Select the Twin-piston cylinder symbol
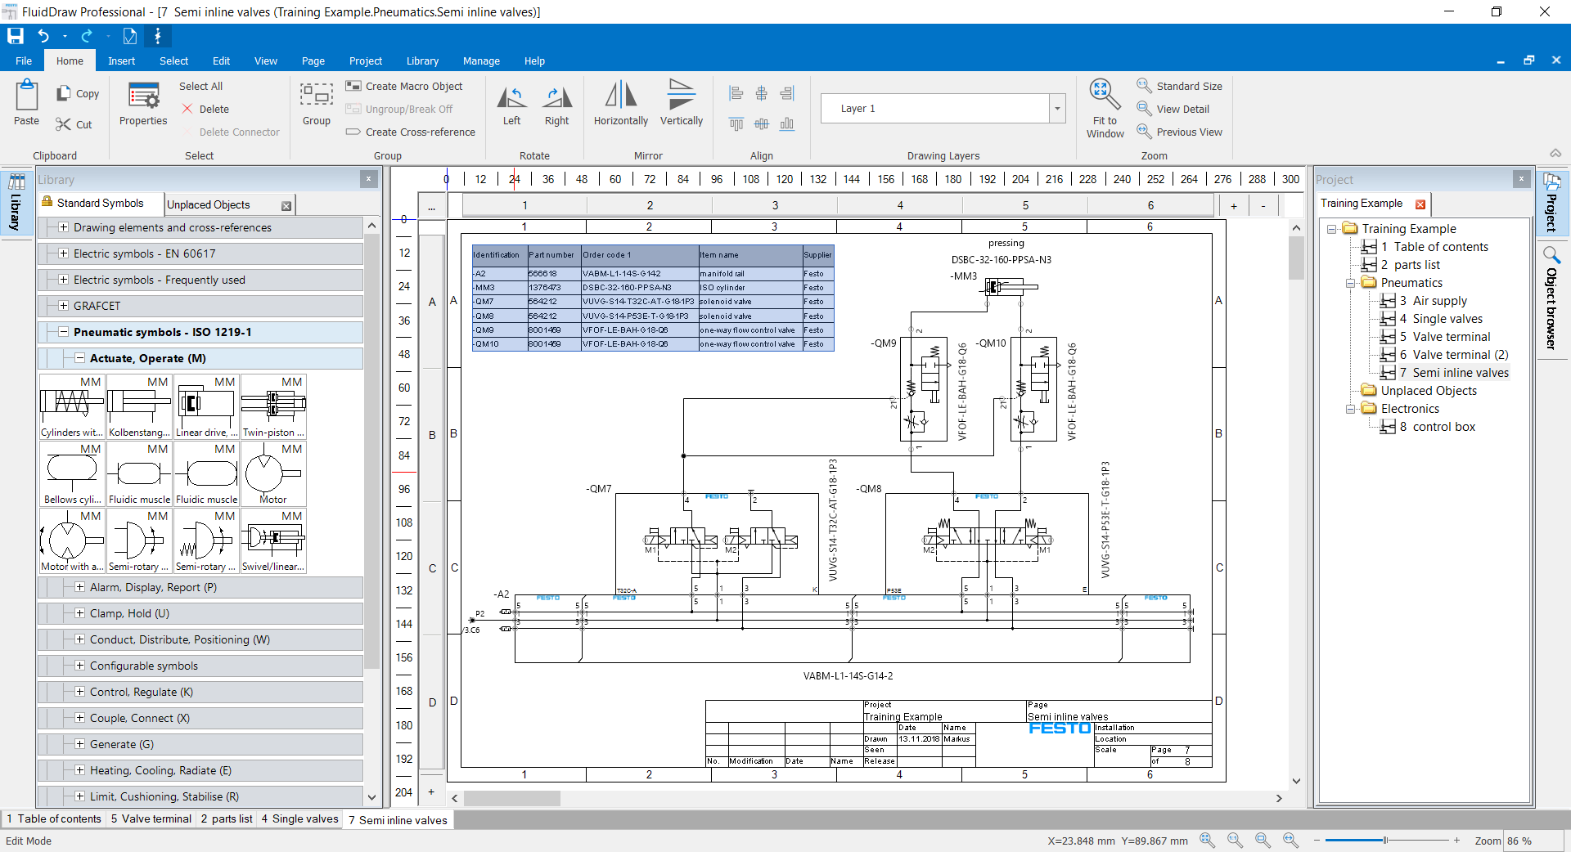This screenshot has height=852, width=1571. [x=273, y=406]
